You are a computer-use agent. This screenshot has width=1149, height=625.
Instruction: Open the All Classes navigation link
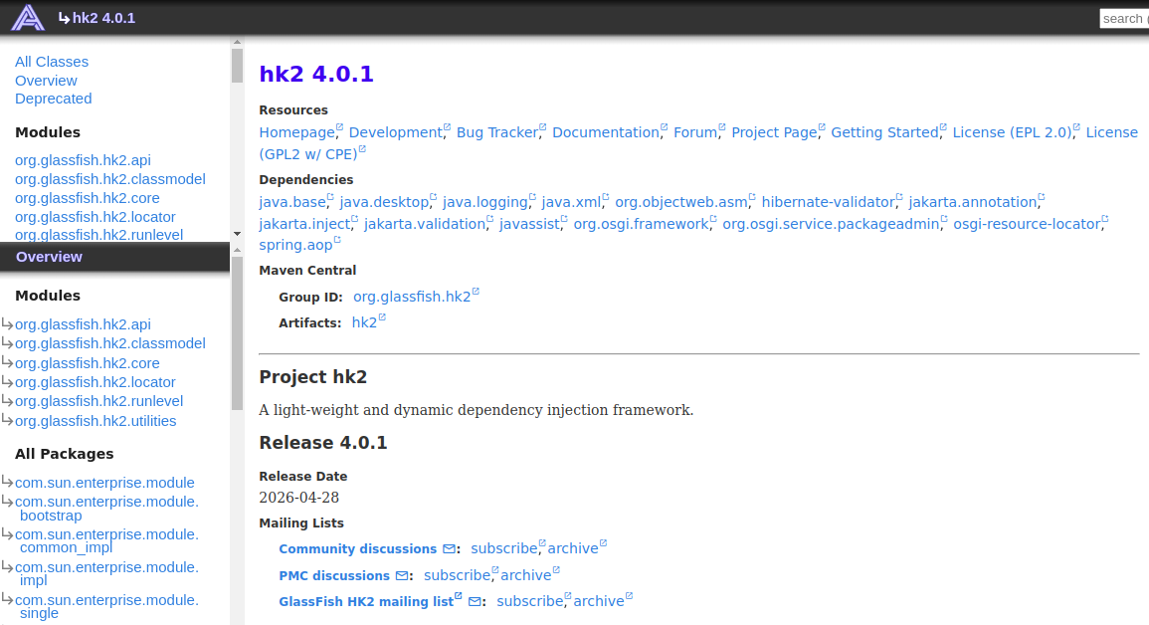coord(52,62)
